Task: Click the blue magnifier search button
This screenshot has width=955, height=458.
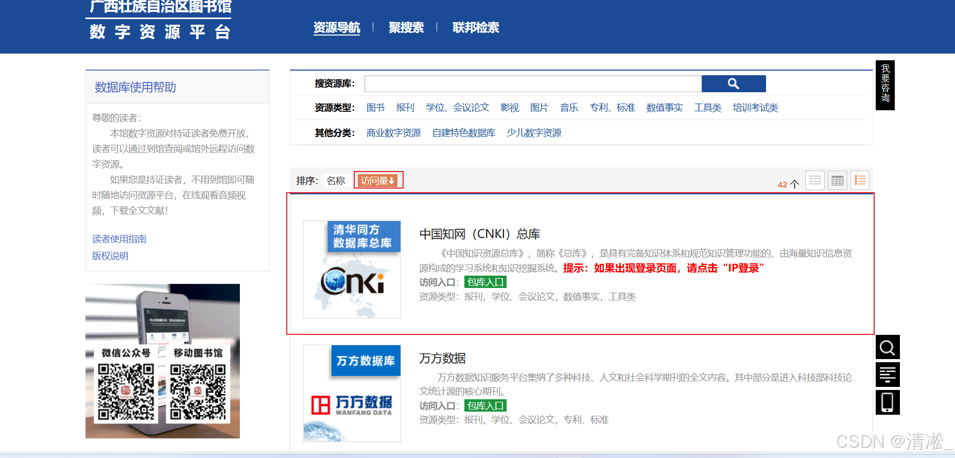Action: 734,83
